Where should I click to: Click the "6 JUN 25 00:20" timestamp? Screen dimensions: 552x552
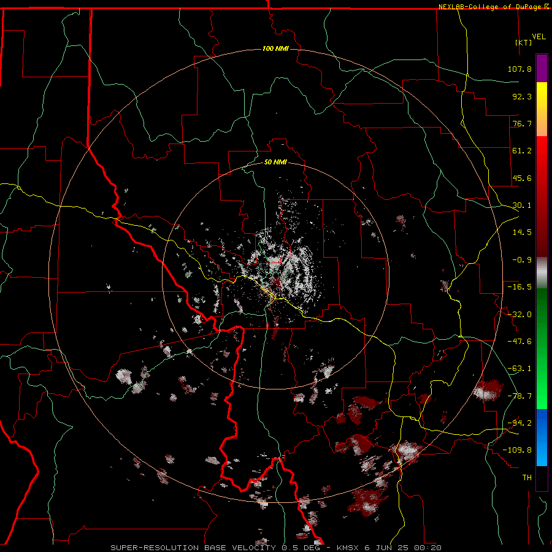403,548
